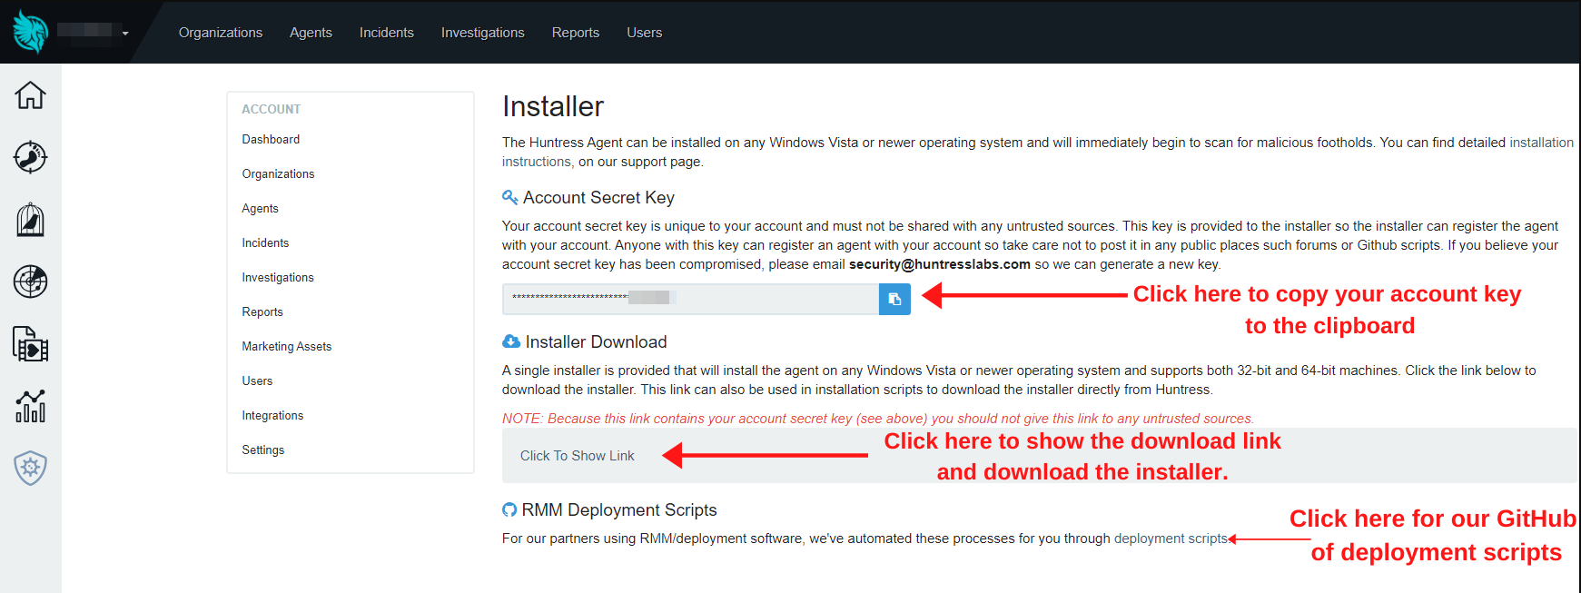Click the GitHub icon beside RMM Deployment Scripts
1581x593 pixels.
[509, 509]
